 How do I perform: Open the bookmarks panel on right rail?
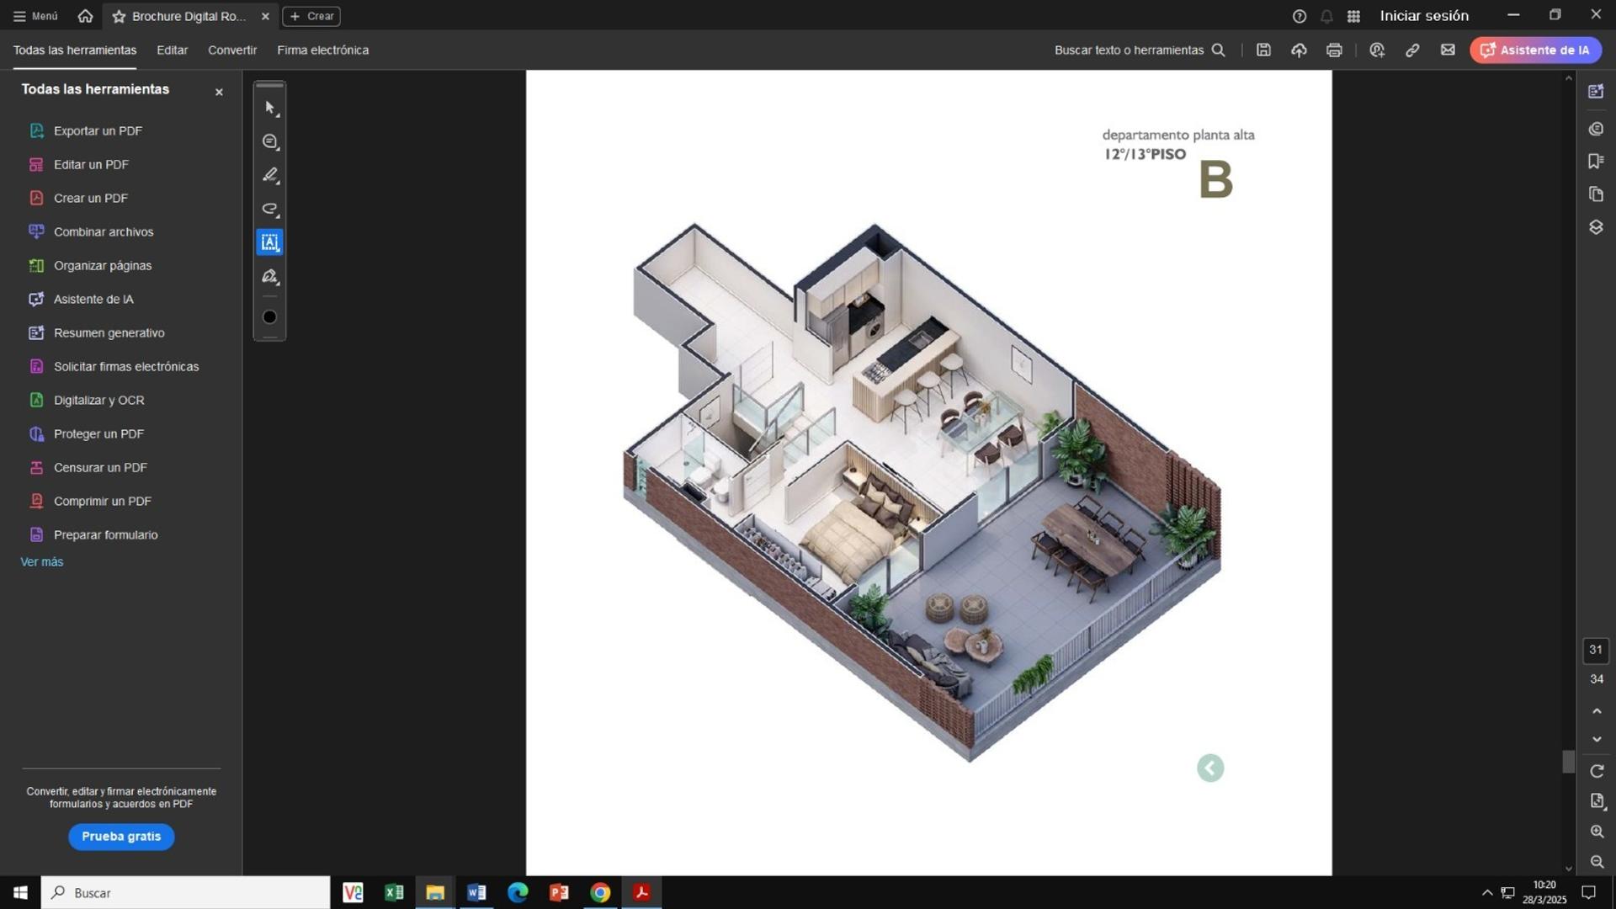pos(1596,161)
